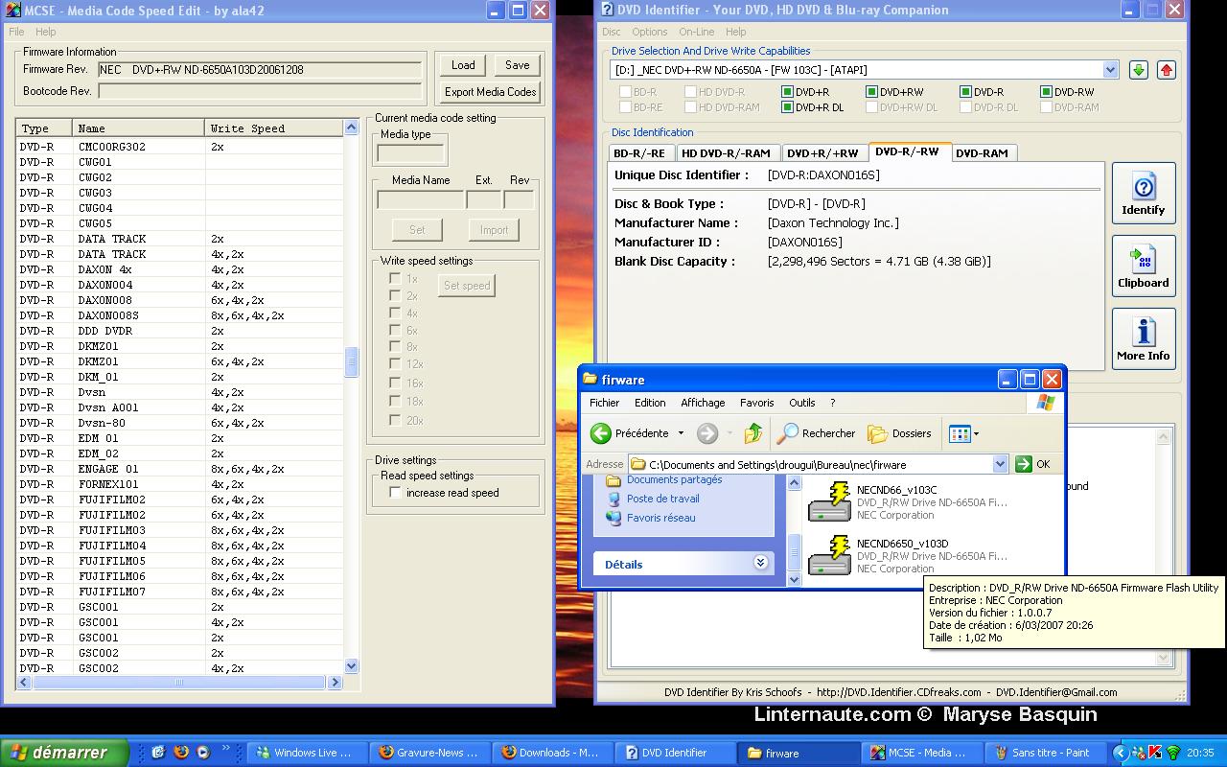The width and height of the screenshot is (1227, 767).
Task: Select the NECND66_v103C firmware file
Action: [x=907, y=501]
